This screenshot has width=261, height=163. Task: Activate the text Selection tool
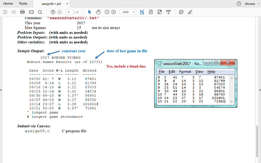point(90,12)
